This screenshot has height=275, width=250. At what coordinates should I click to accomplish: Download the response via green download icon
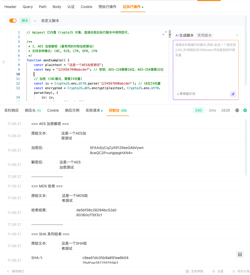[x=245, y=110]
